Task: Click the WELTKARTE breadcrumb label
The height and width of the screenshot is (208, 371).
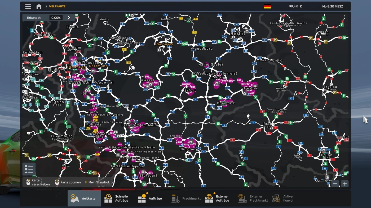Action: point(57,6)
